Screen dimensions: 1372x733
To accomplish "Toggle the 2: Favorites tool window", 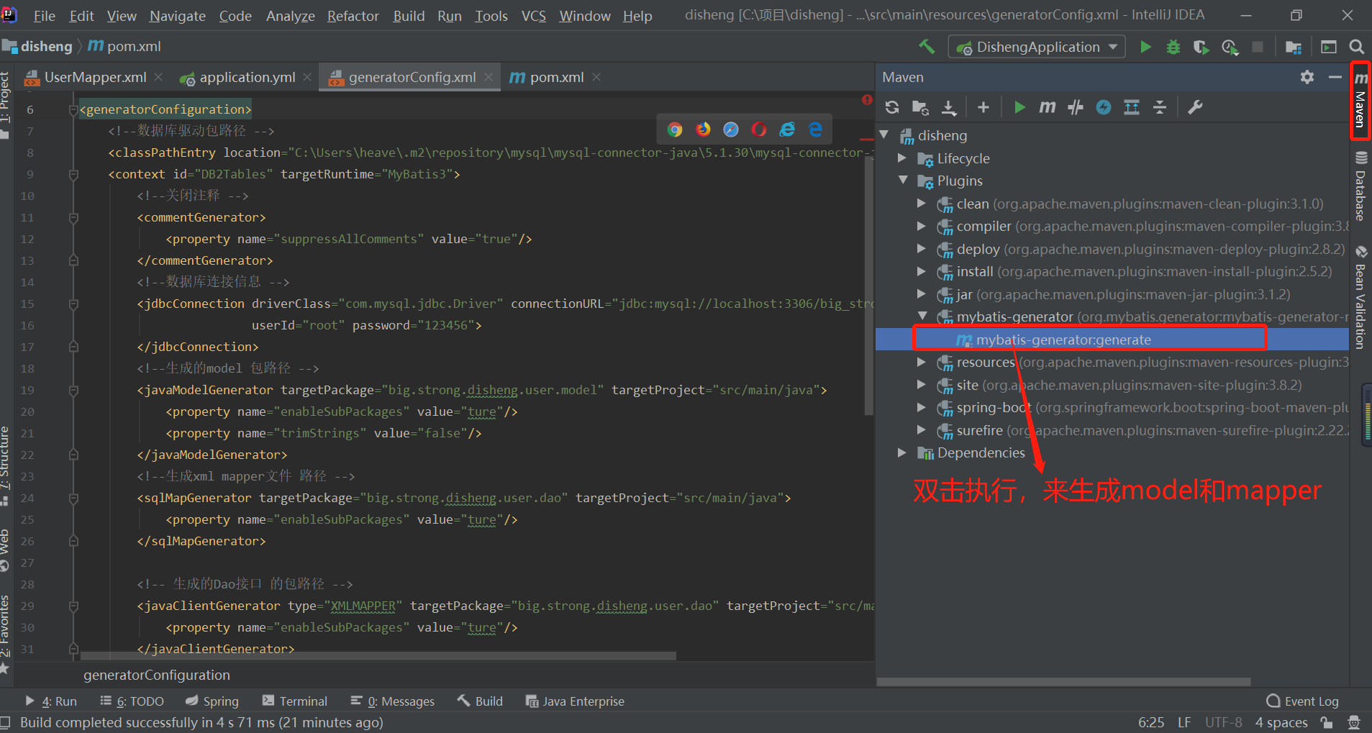I will coord(6,634).
